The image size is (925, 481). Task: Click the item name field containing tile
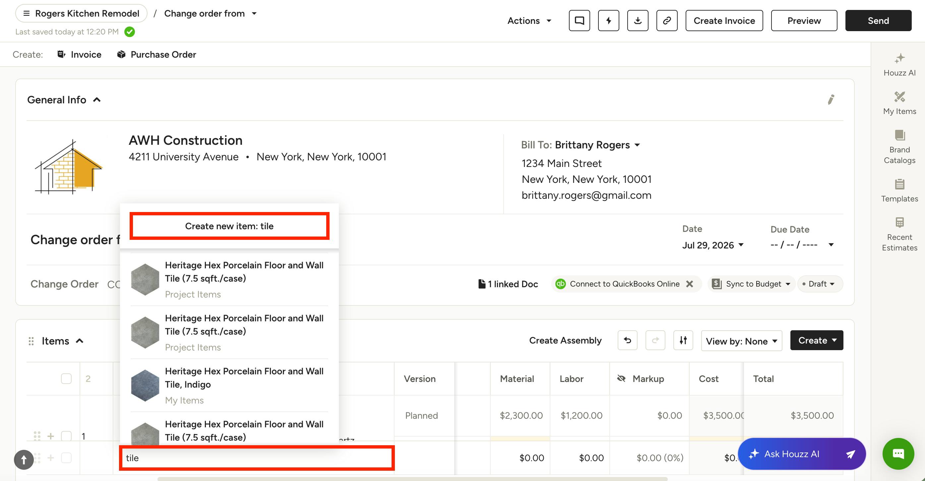click(x=257, y=458)
